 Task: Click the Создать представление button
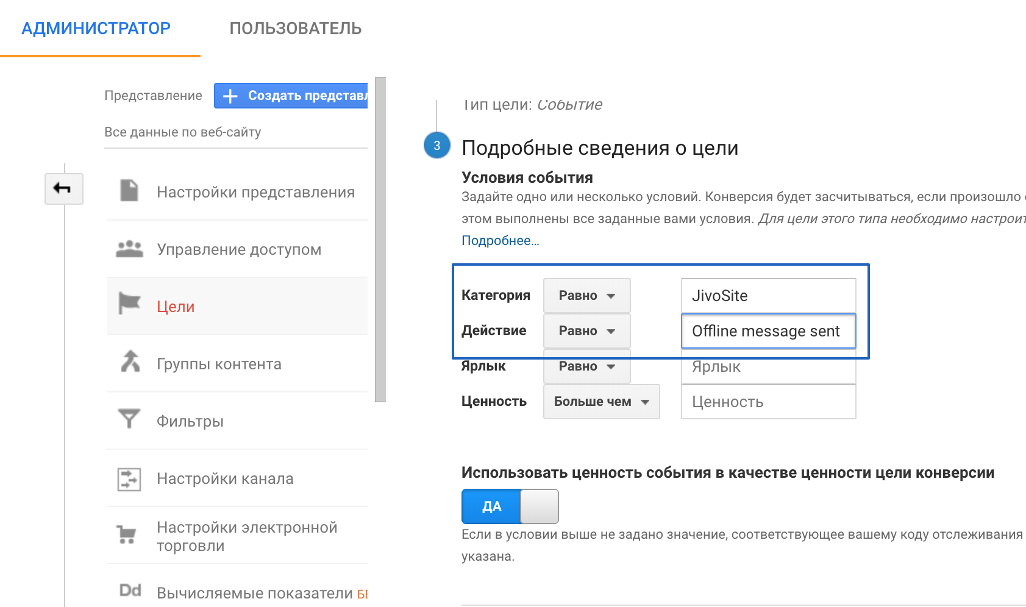click(291, 96)
